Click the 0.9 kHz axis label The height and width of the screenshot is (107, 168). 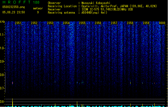pyautogui.click(x=2, y=62)
